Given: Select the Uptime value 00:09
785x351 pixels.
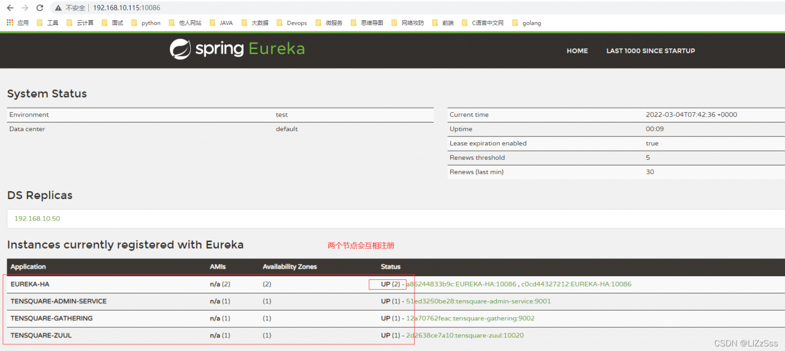Looking at the screenshot, I should (x=655, y=129).
